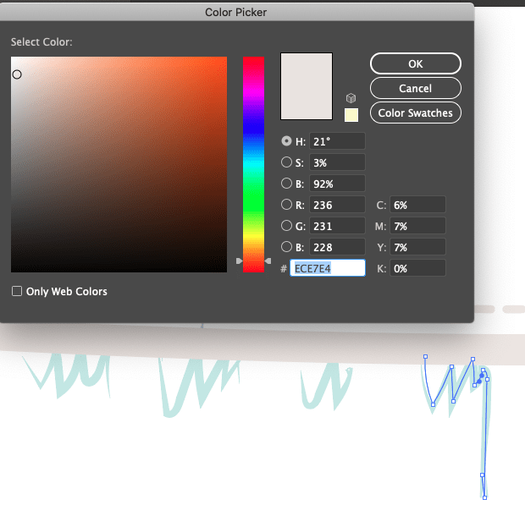Click the bottom anchor point of the selected path
The image size is (525, 516).
tap(484, 497)
